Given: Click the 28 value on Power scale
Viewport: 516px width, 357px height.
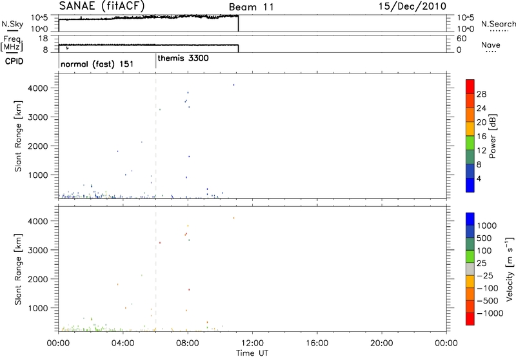Looking at the screenshot, I should [x=481, y=94].
